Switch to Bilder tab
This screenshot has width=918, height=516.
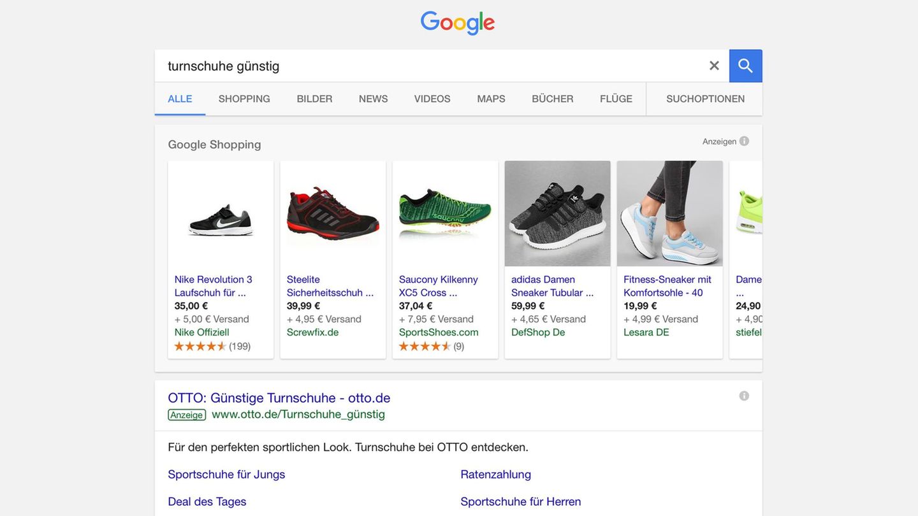click(314, 99)
